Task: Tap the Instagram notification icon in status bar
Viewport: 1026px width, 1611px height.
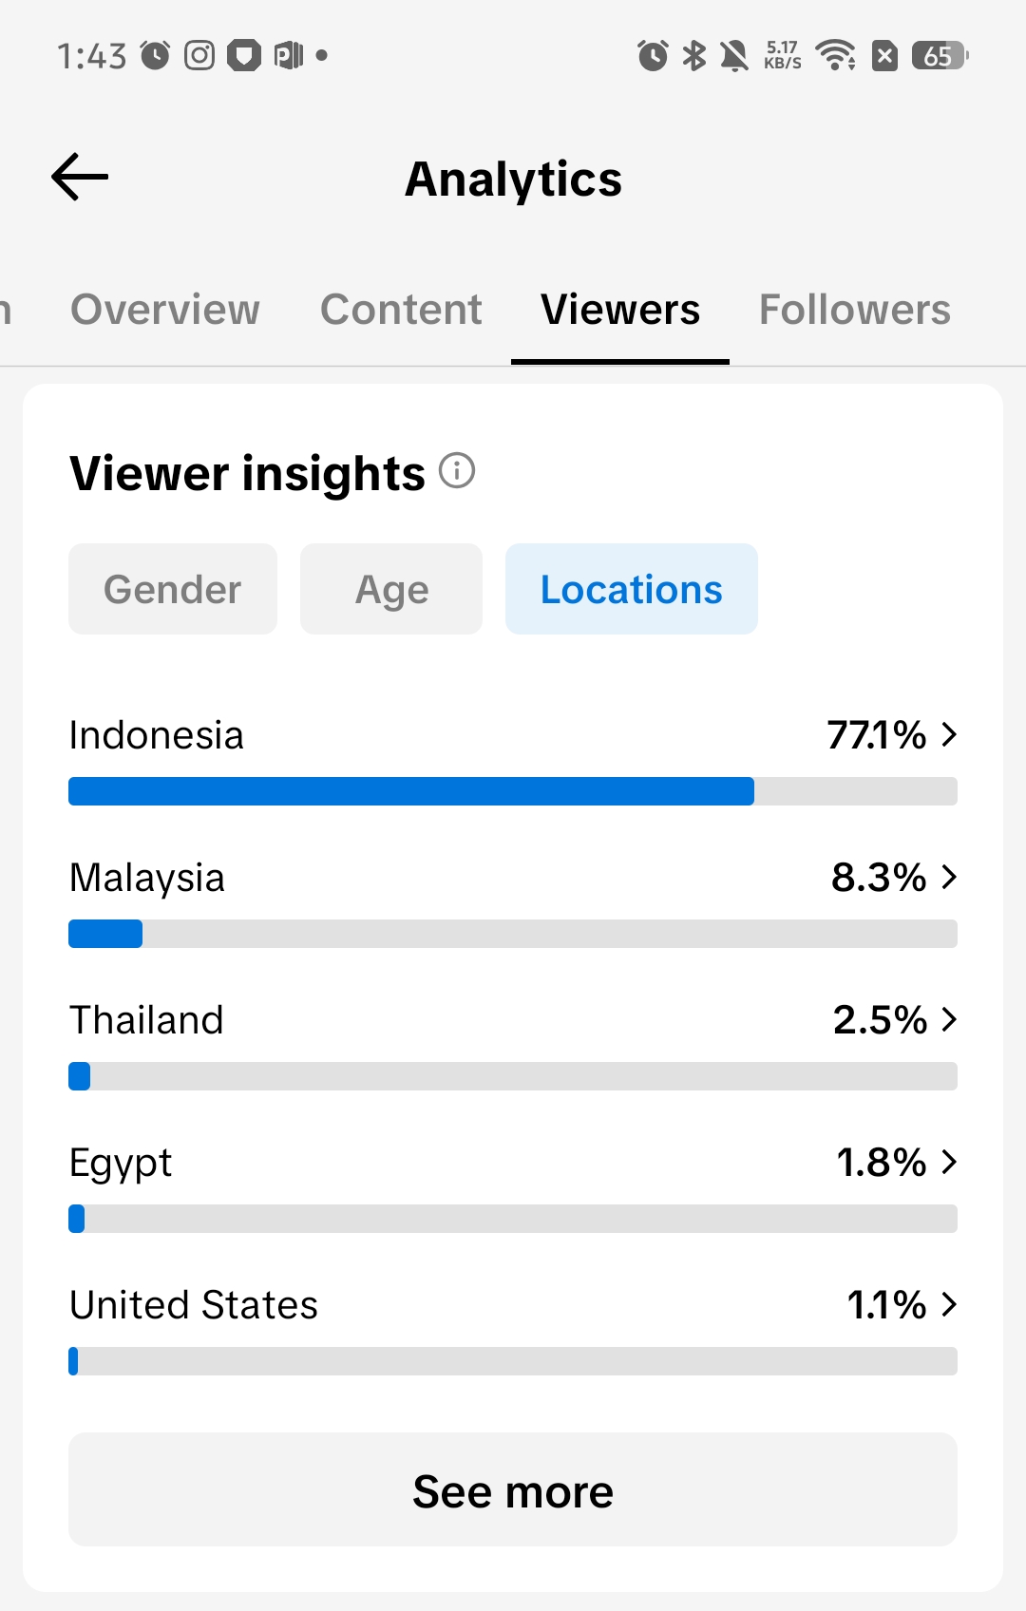Action: [x=199, y=56]
